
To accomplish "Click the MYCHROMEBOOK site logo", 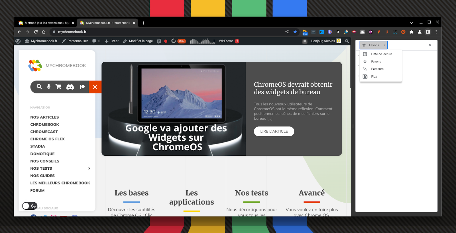I will (x=57, y=65).
